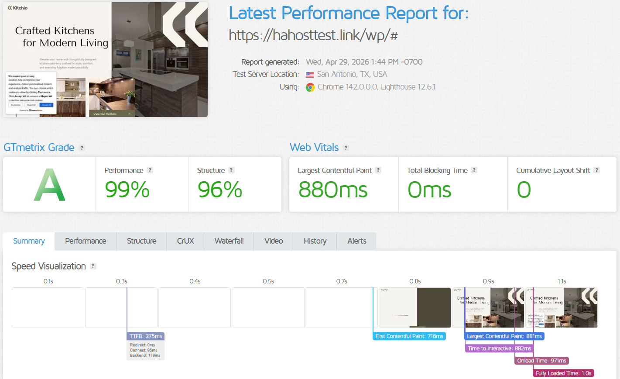The image size is (620, 379).
Task: Click the US flag icon by San Antonio
Action: click(310, 75)
